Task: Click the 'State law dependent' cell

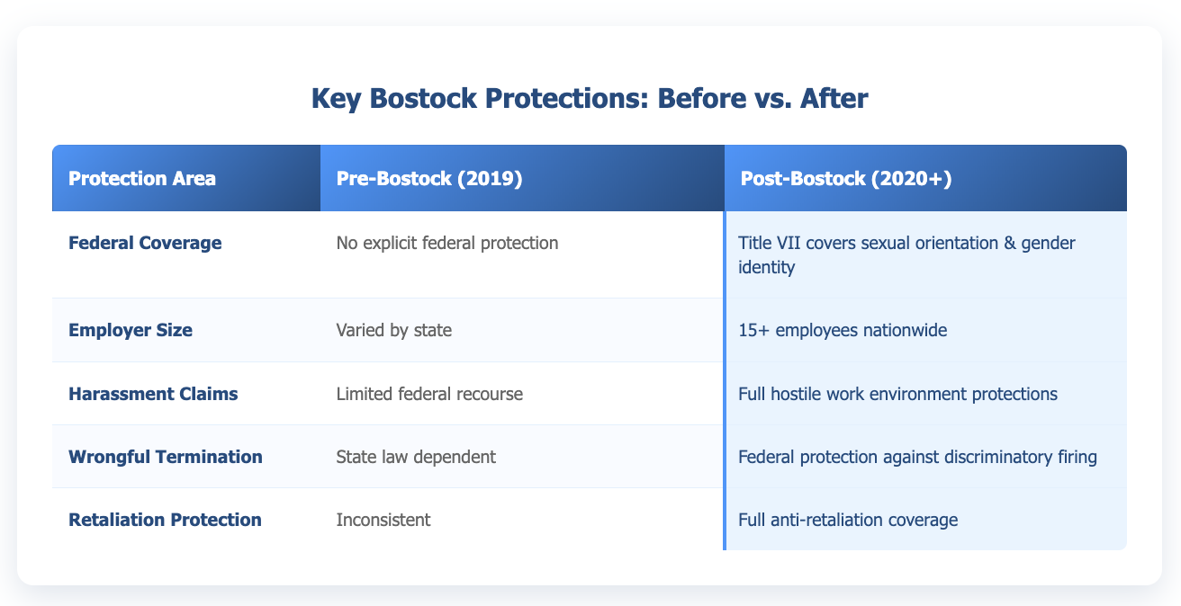Action: point(415,456)
